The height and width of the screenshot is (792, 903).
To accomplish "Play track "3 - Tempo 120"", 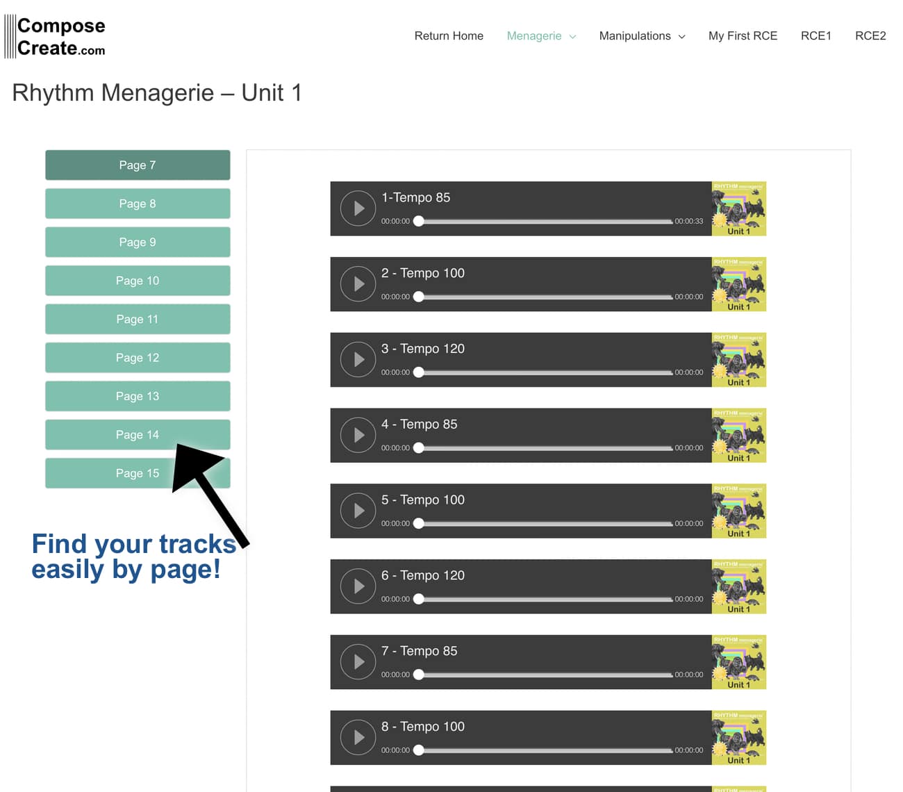I will click(358, 359).
